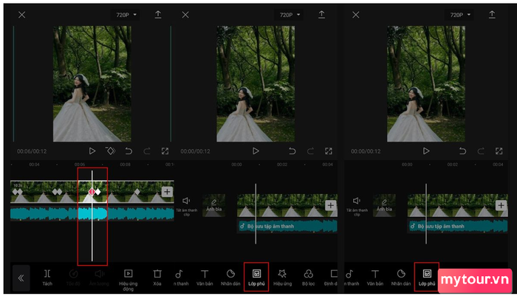
Task: Collapse the toolbar with the double-chevron back button
Action: point(21,278)
